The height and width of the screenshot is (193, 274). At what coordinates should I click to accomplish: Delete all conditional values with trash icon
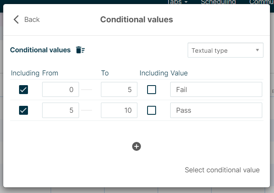[80, 50]
